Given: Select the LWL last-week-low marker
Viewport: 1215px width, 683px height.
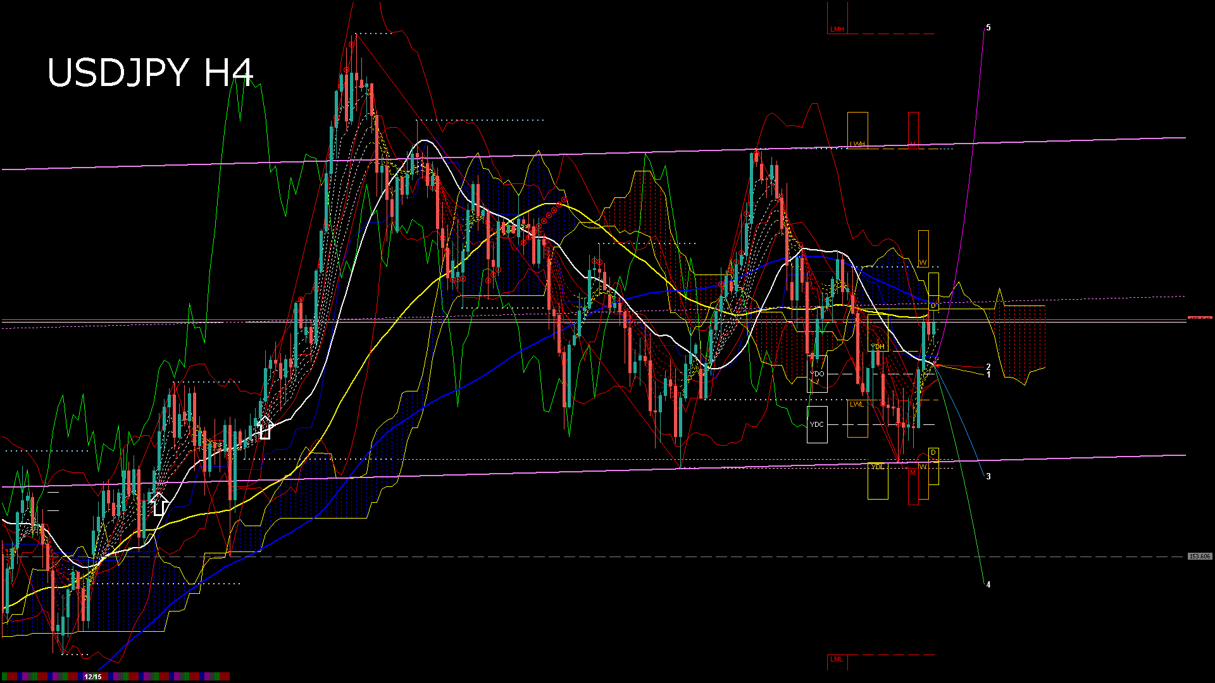Looking at the screenshot, I should click(x=858, y=404).
